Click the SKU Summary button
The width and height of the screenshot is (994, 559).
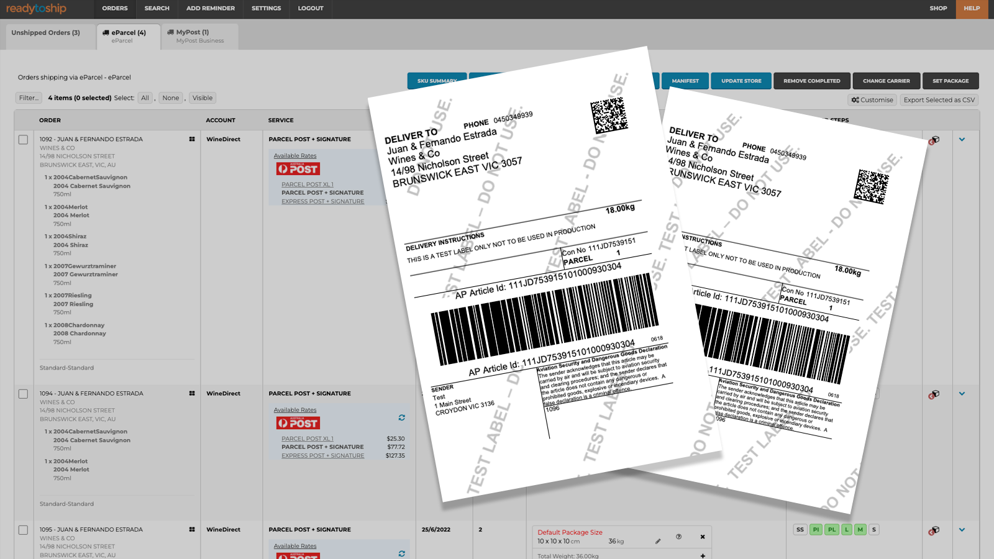point(437,81)
